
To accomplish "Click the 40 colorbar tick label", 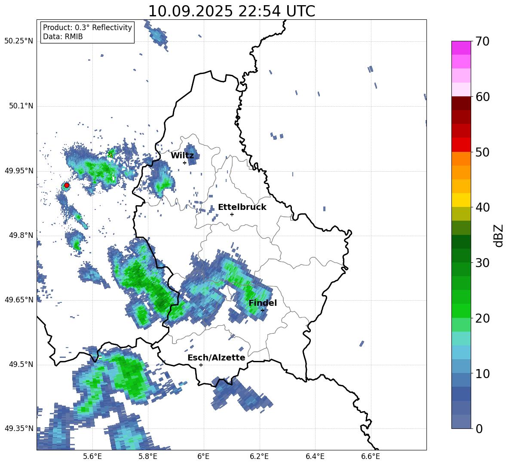I will click(482, 207).
